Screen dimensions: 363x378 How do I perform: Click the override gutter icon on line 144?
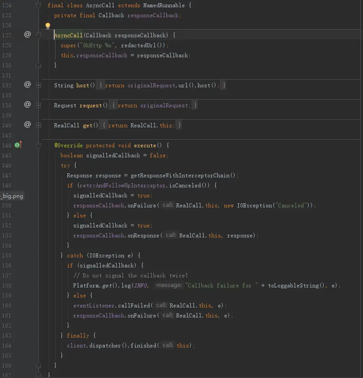tap(18, 145)
